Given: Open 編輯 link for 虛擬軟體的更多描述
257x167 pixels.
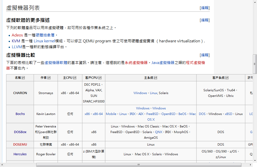Looking at the screenshot, I should click(205, 20).
